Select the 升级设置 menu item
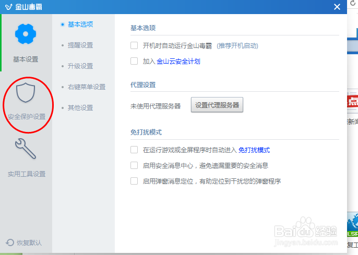This screenshot has height=255, width=358. tap(80, 66)
